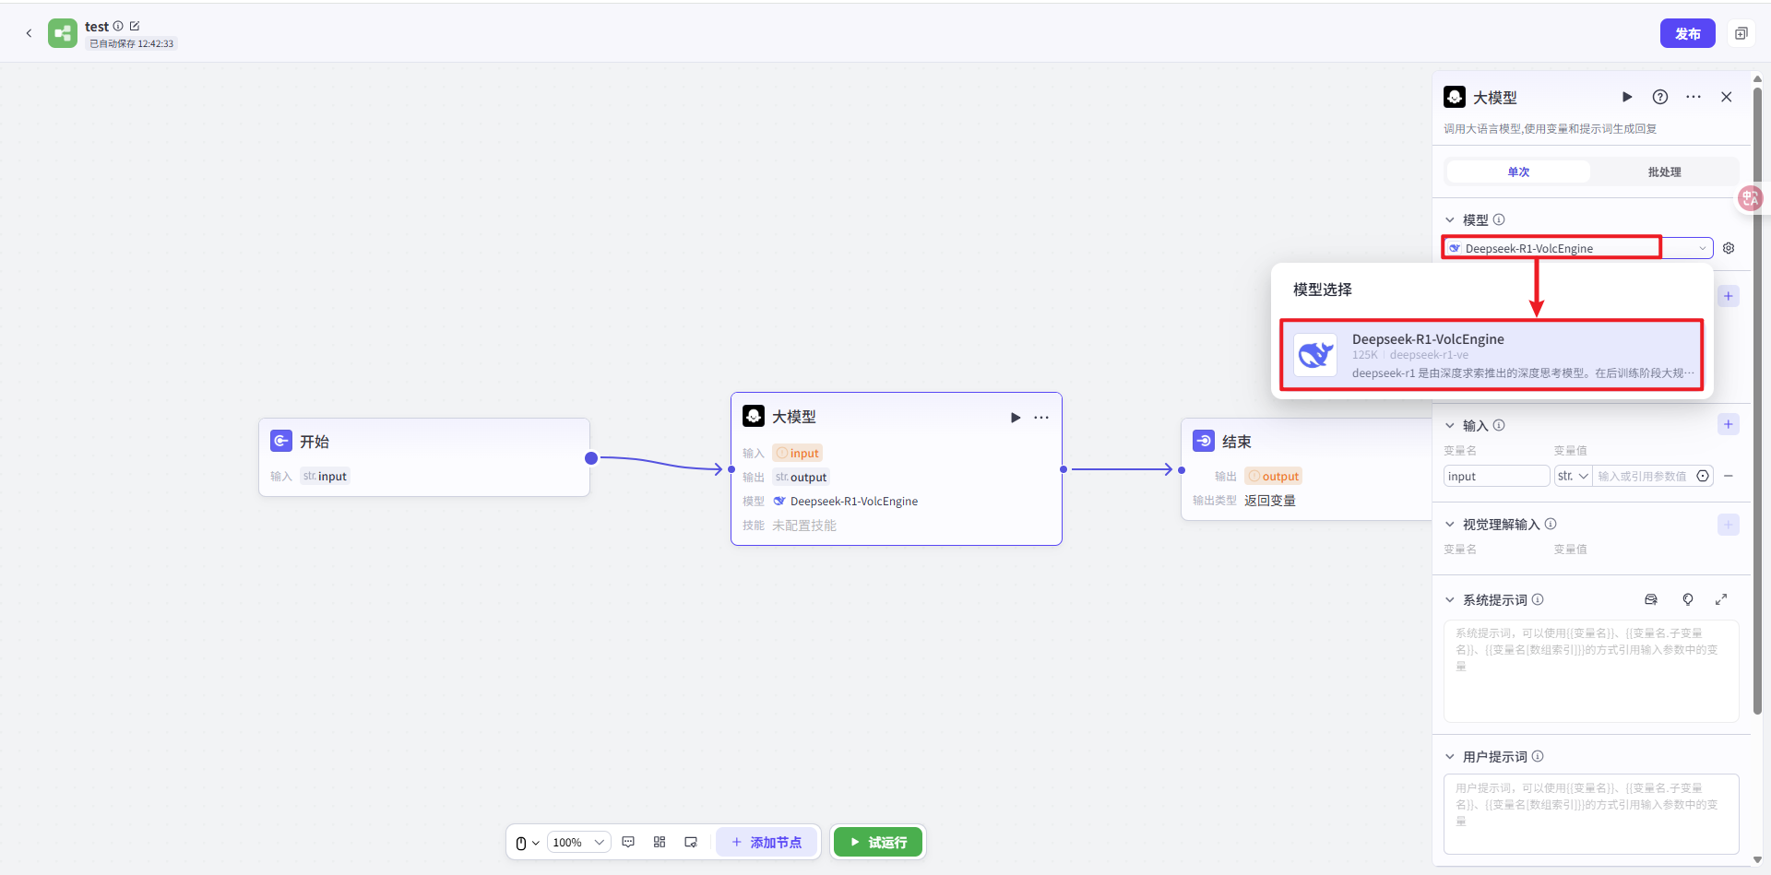
Task: Open the 大模型 canvas node more menu
Action: (x=1041, y=418)
